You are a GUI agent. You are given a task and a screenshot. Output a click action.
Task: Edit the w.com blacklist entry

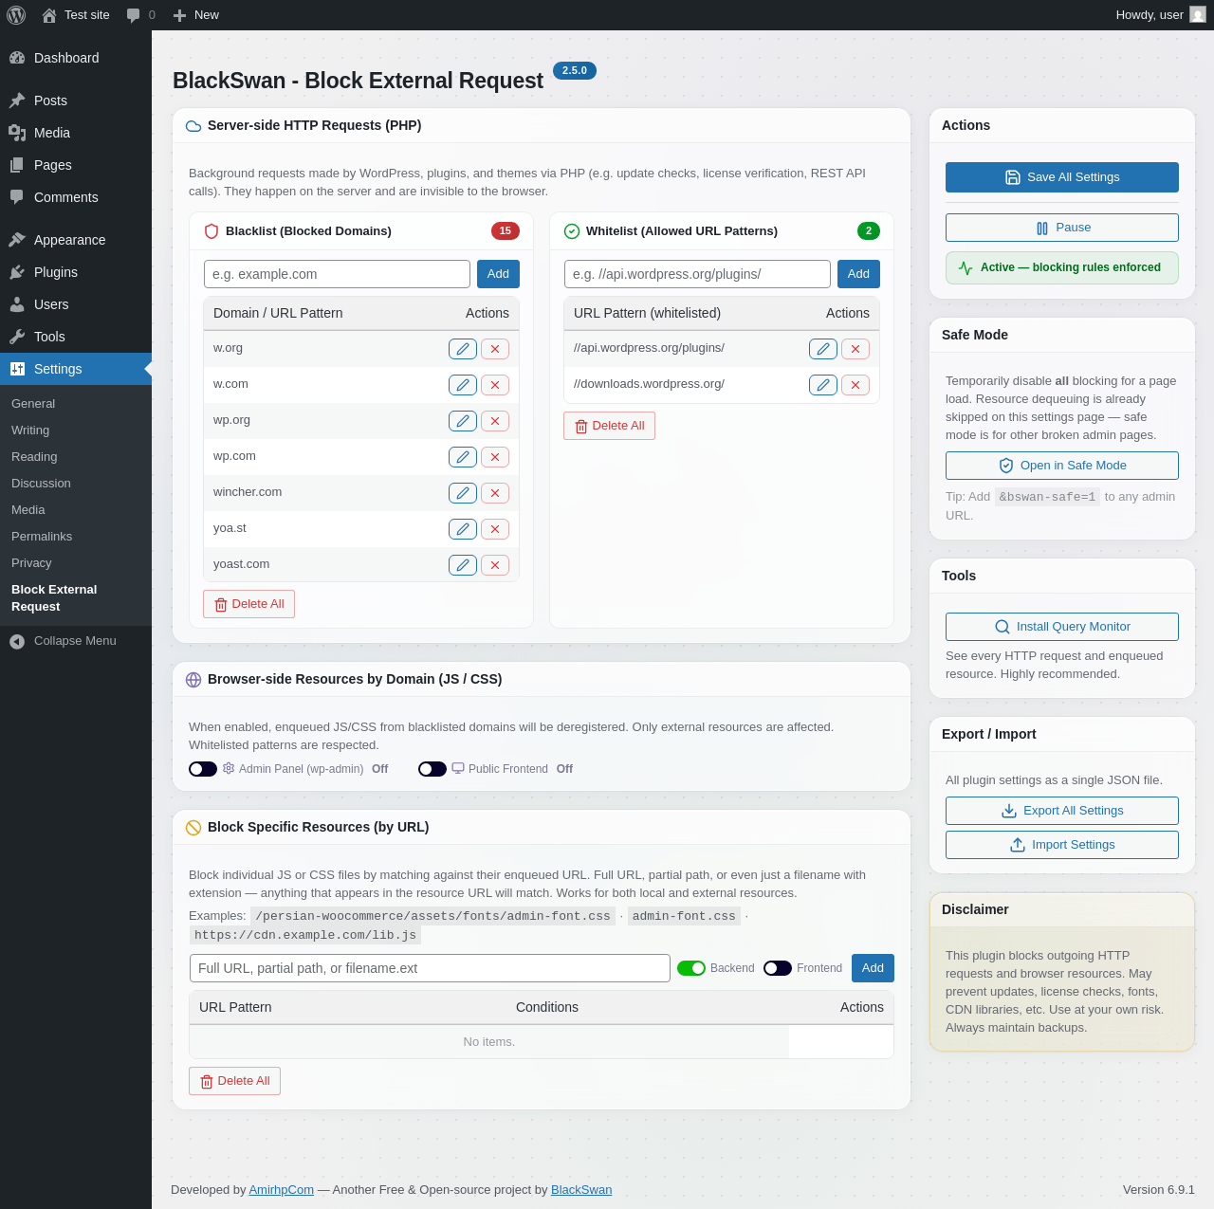click(x=463, y=385)
